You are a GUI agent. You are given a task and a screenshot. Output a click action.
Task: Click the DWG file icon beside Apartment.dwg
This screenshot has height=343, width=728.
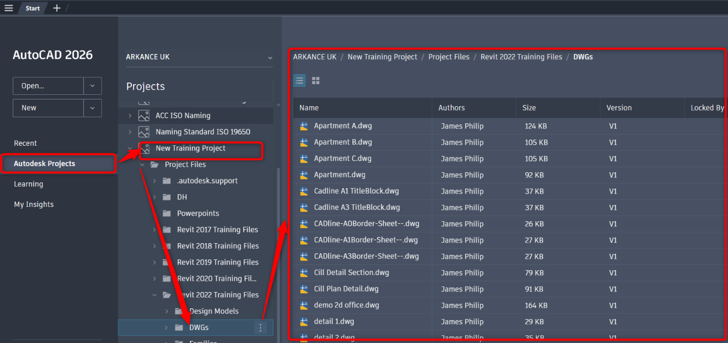[304, 175]
